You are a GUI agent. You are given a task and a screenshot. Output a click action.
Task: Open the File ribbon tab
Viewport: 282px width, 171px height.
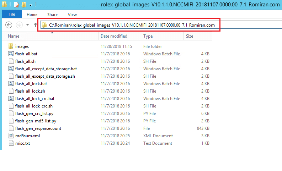12,14
